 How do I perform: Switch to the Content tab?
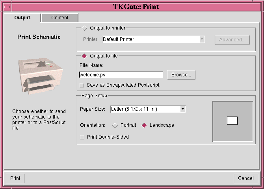tap(59, 18)
